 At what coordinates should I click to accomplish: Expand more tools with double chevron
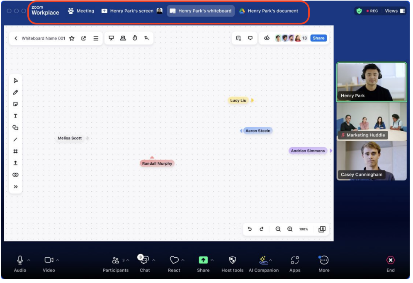tap(15, 187)
